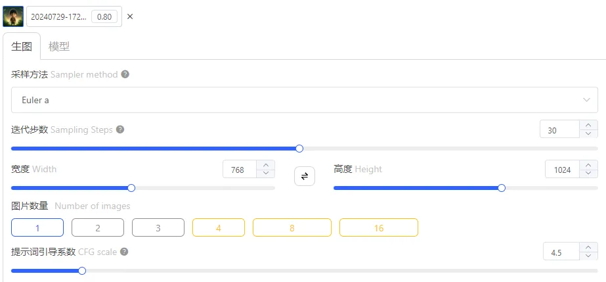This screenshot has width=606, height=282.
Task: Click the Sampling Steps slider handle
Action: click(x=299, y=149)
